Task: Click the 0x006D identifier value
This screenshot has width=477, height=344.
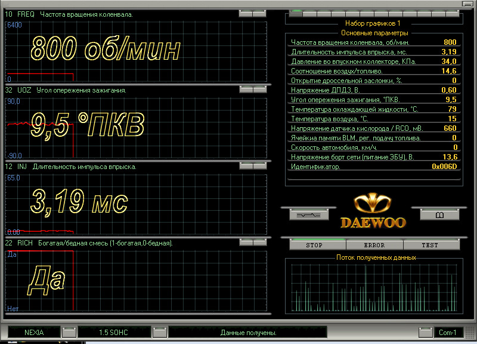Action: (x=444, y=167)
